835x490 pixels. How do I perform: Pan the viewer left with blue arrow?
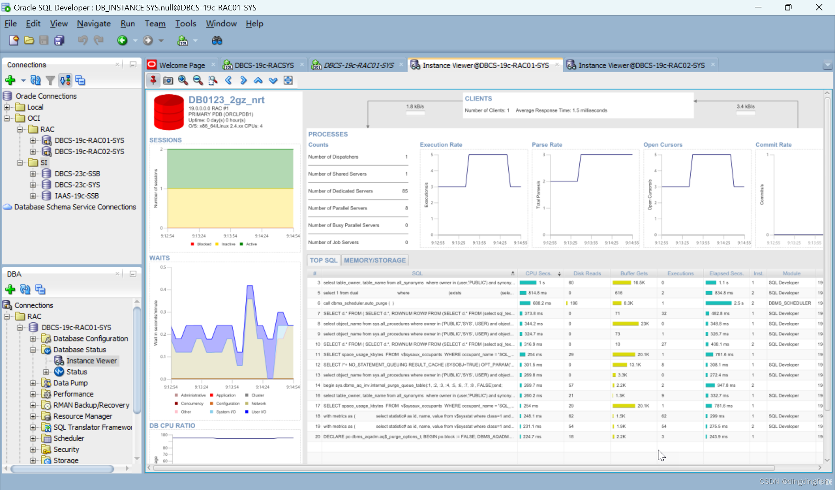(x=228, y=80)
